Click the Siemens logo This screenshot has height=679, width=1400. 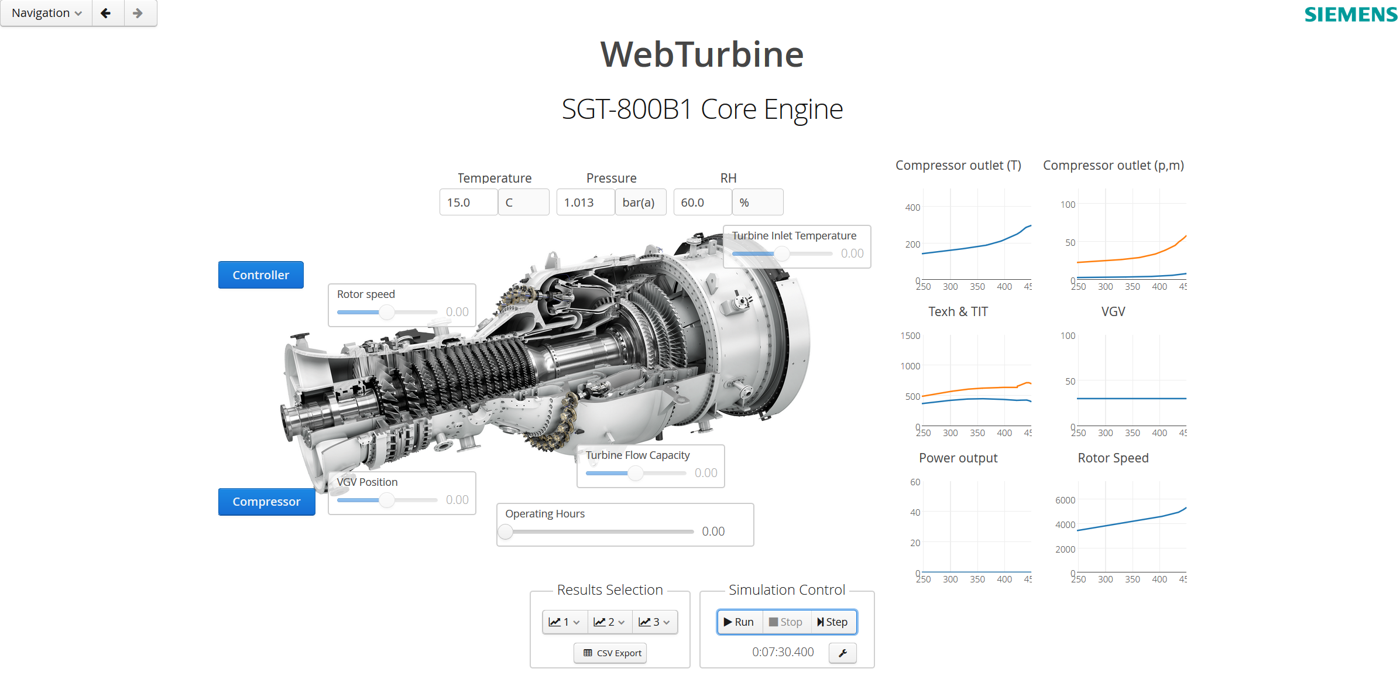(x=1350, y=14)
